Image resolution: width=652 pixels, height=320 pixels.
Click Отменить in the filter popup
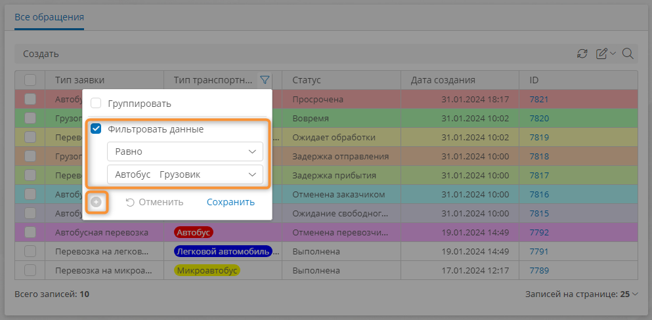tap(155, 202)
